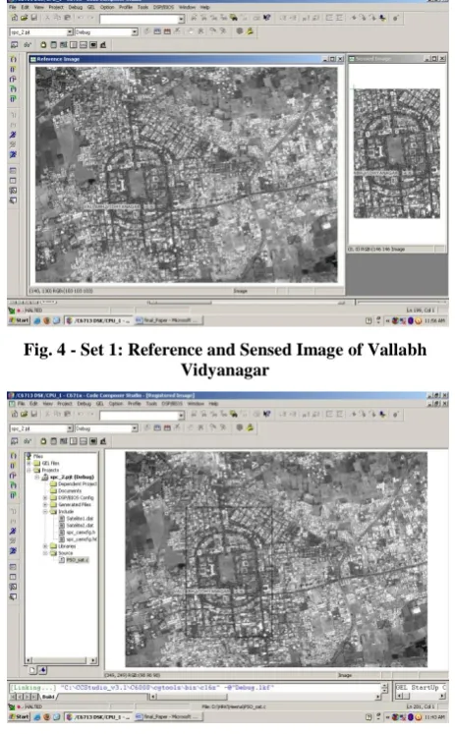455x734 pixels.
Task: Expand the GEL files folder
Action: (x=29, y=463)
